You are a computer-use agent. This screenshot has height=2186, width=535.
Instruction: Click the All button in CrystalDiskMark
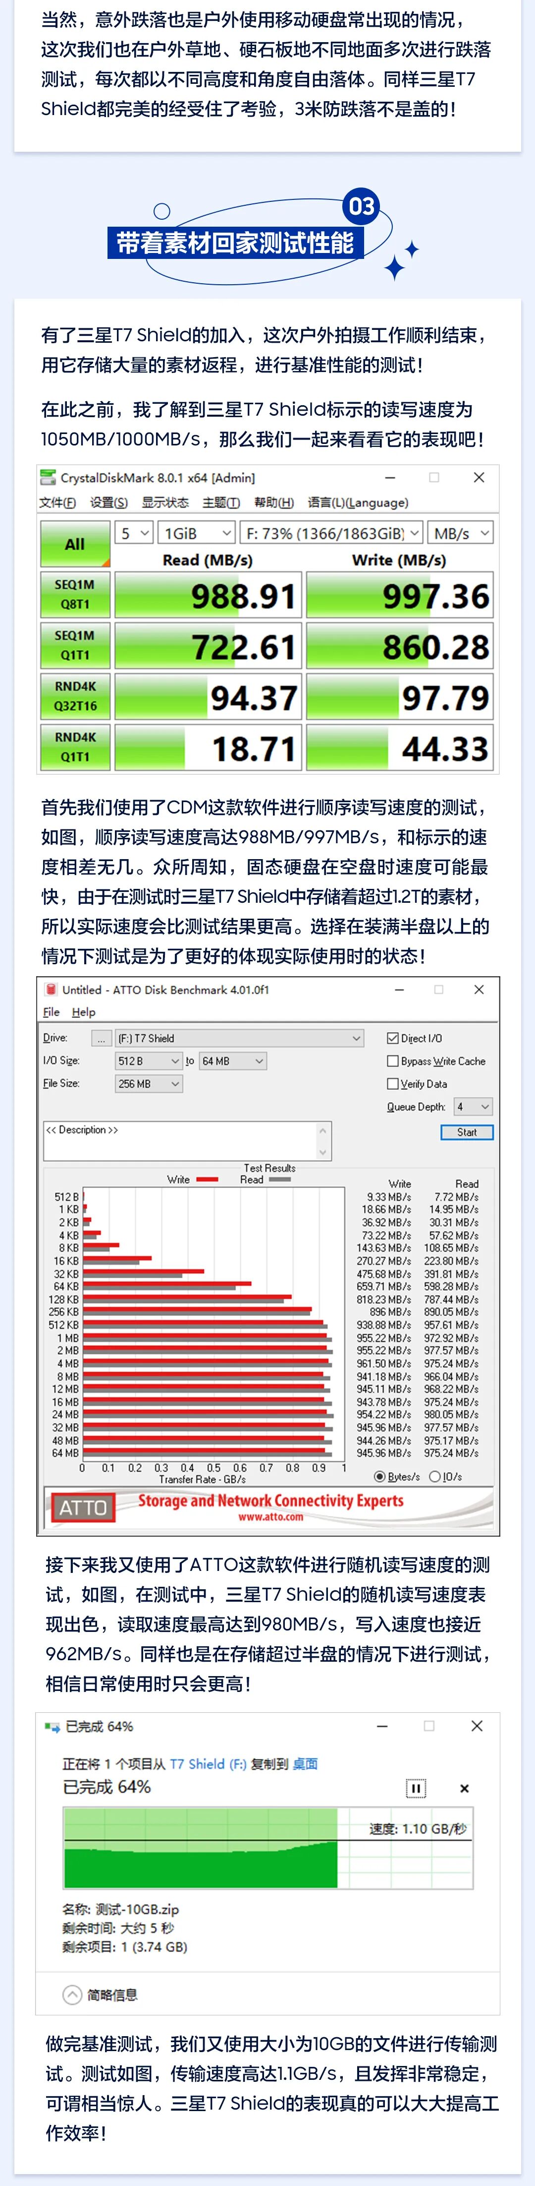click(x=75, y=543)
